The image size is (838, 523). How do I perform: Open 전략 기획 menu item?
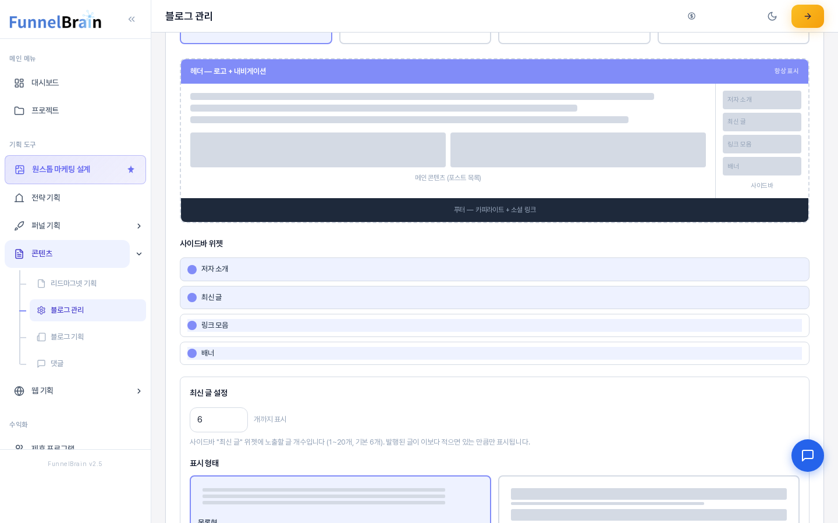coord(76,198)
